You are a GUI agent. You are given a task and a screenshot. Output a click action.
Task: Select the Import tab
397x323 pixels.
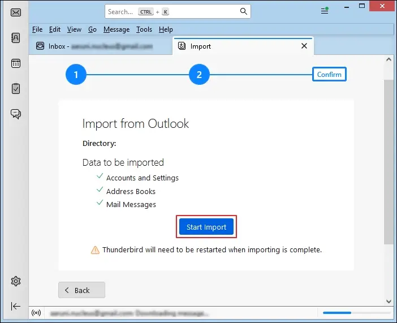click(x=243, y=46)
